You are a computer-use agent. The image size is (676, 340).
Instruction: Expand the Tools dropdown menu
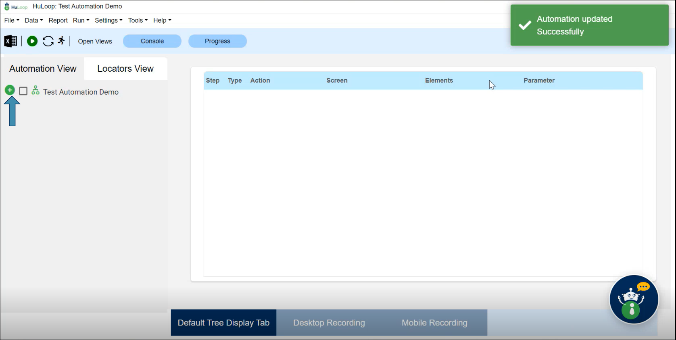138,20
